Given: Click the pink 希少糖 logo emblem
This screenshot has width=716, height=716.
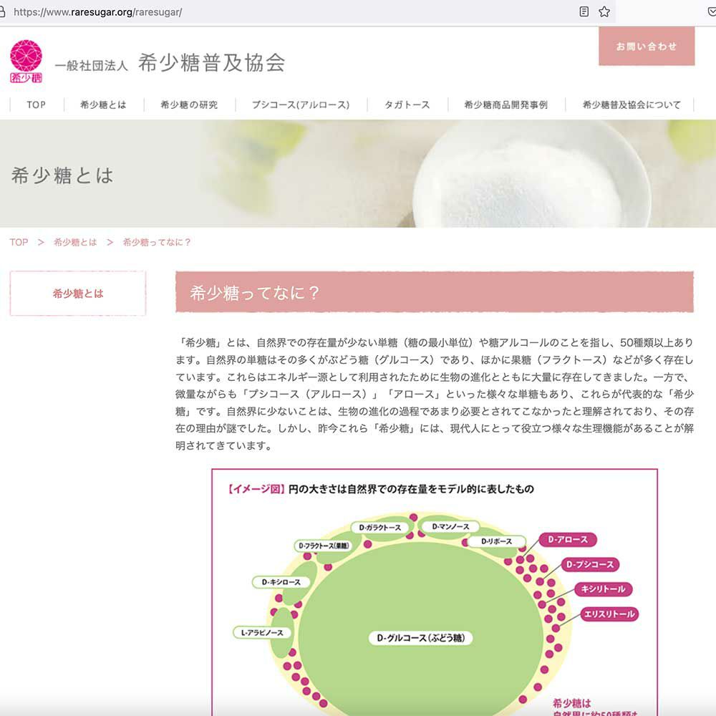Looking at the screenshot, I should coord(26,61).
